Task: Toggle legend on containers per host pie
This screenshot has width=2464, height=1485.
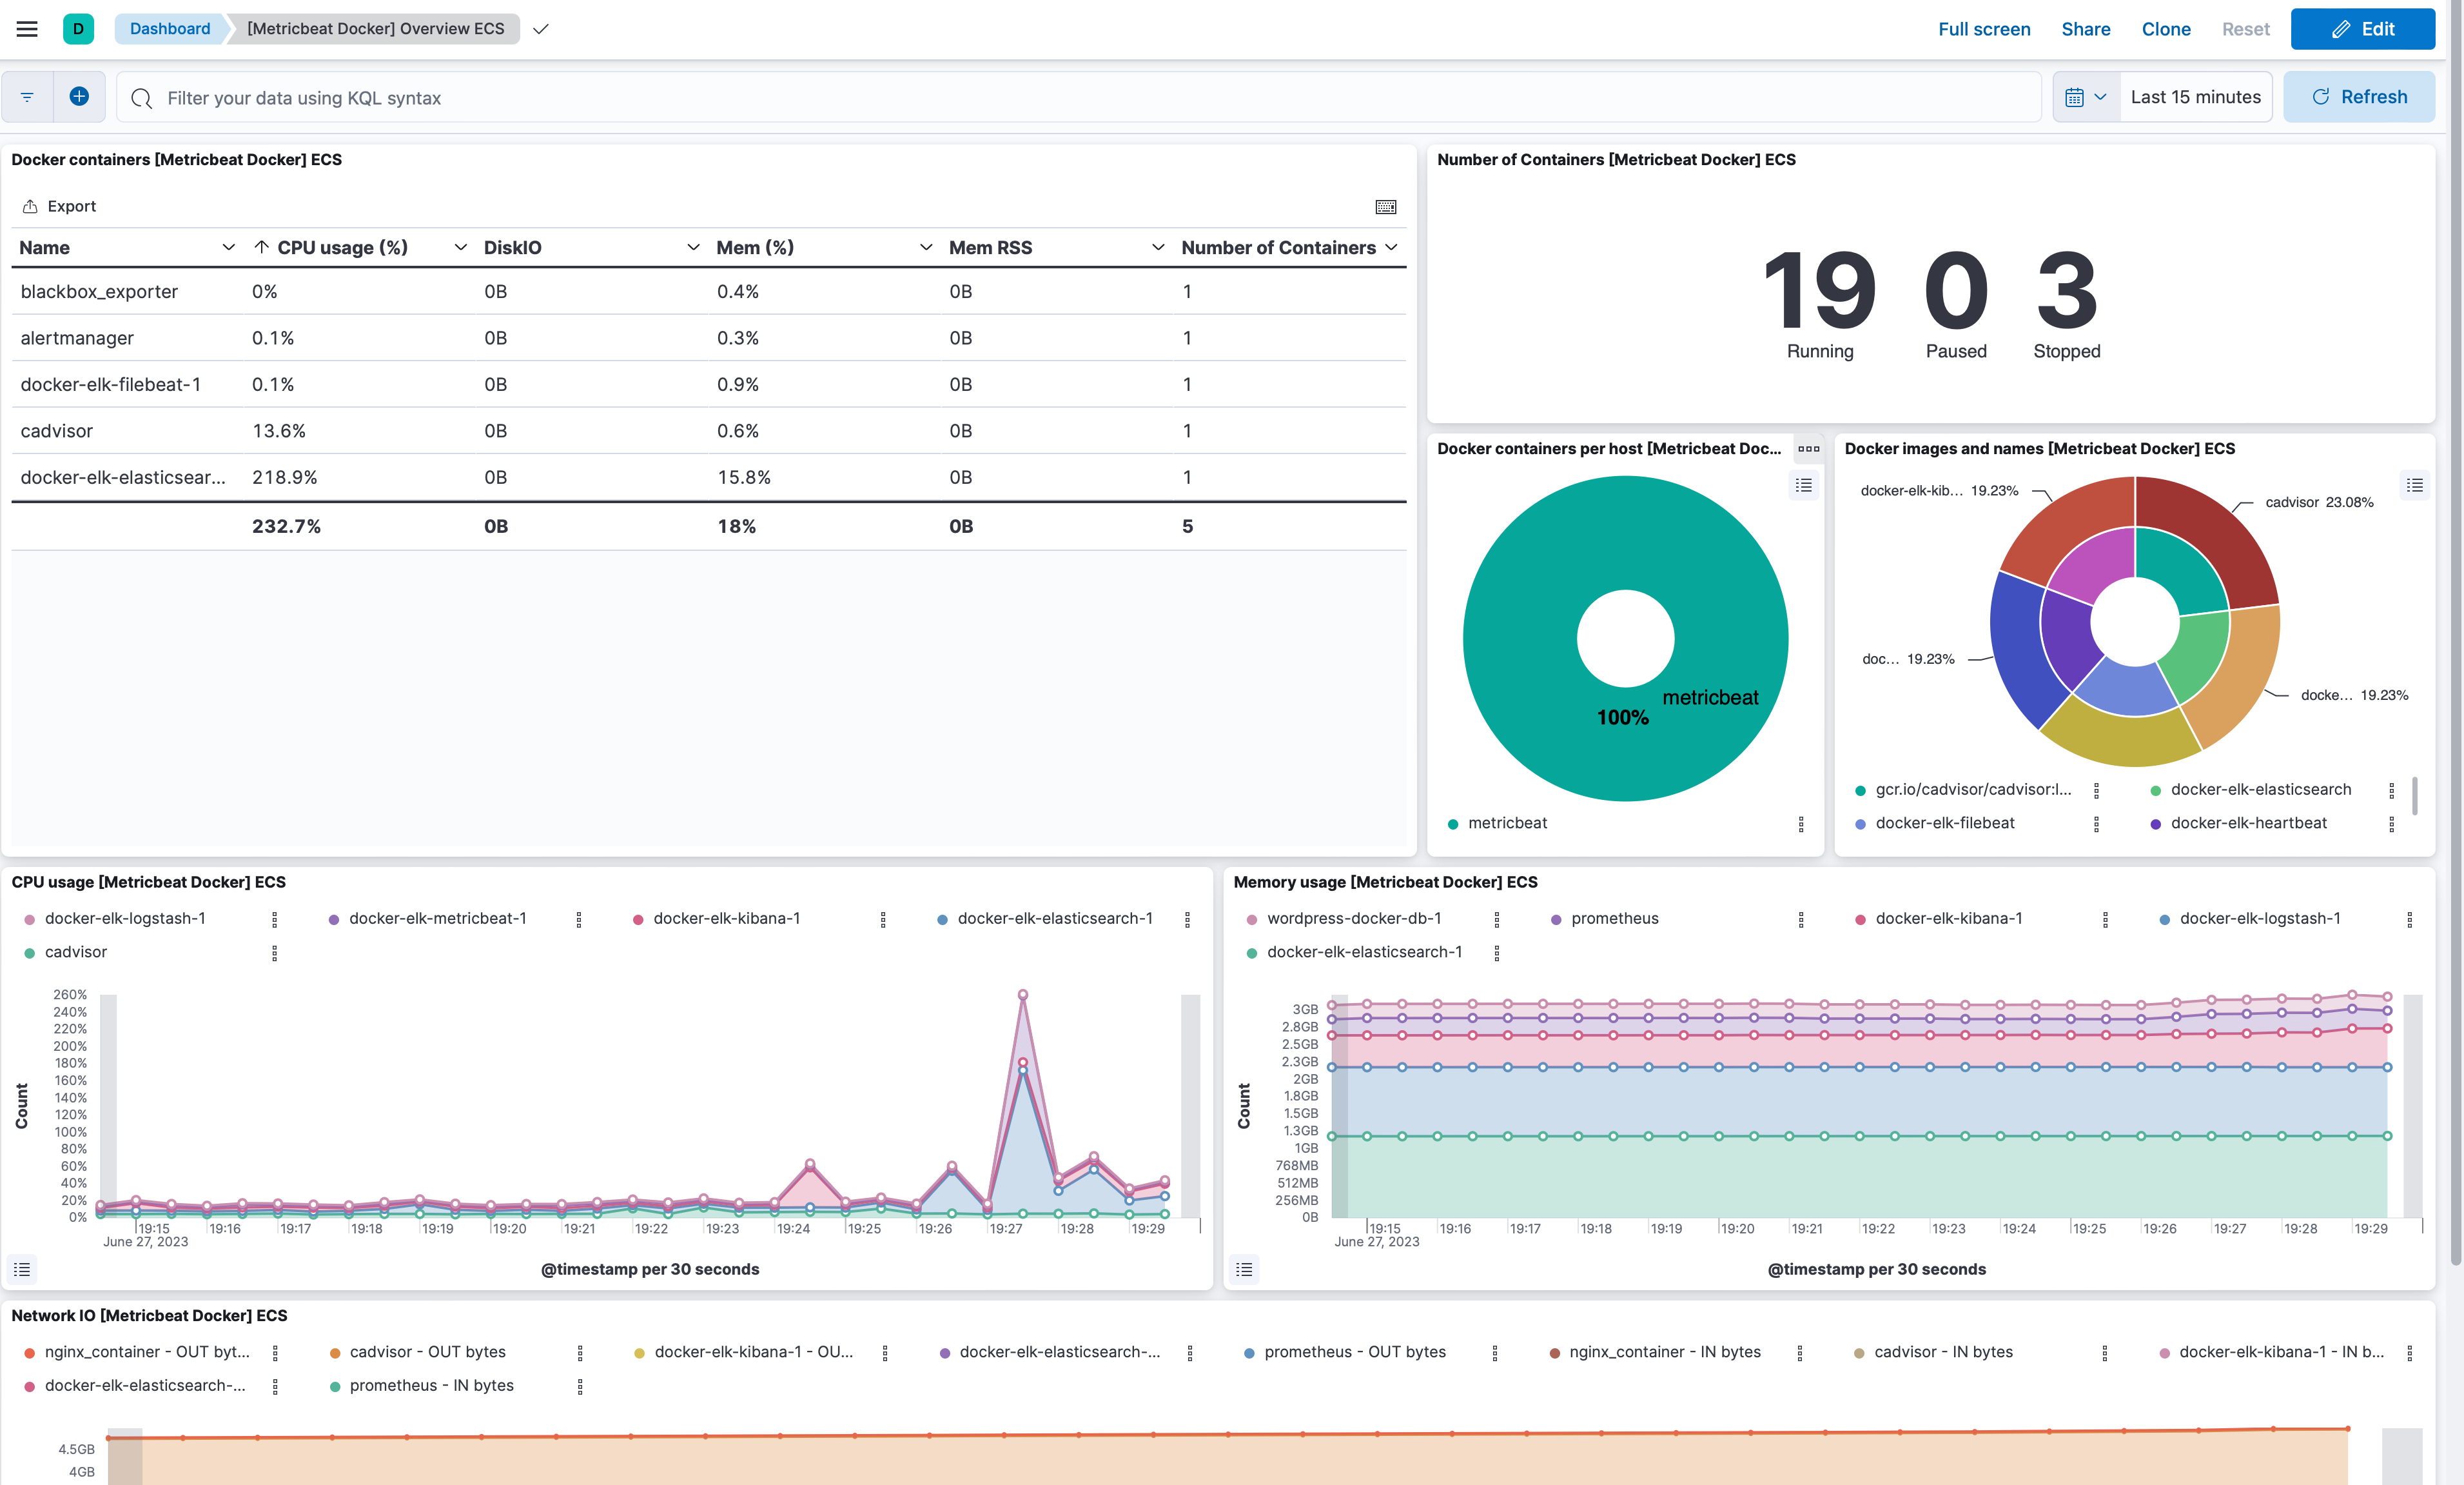Action: [x=1803, y=485]
